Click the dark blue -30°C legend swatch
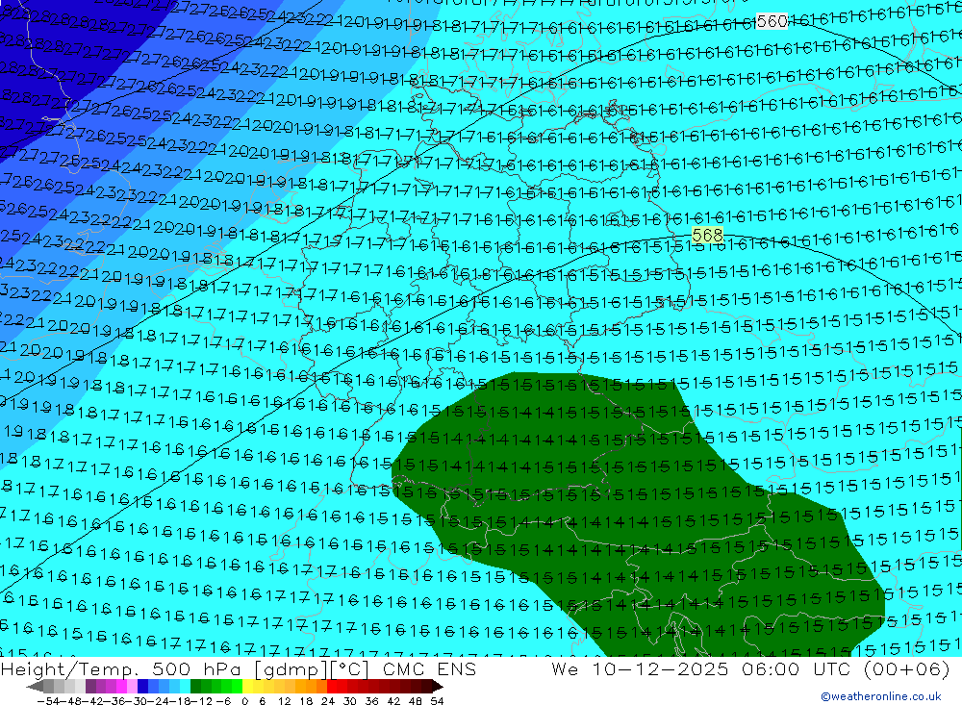 click(142, 686)
